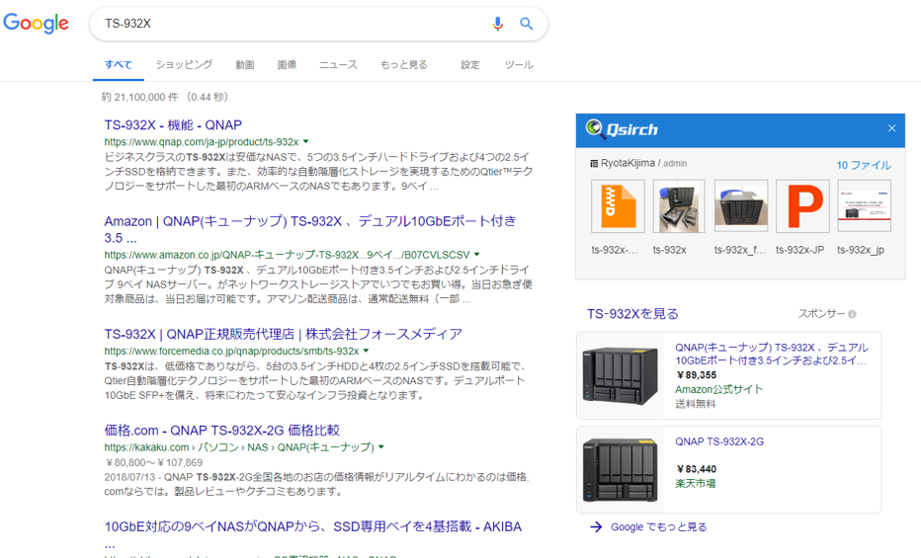921x558 pixels.
Task: Click the 10 ファイル link in Qsirch
Action: [x=863, y=165]
